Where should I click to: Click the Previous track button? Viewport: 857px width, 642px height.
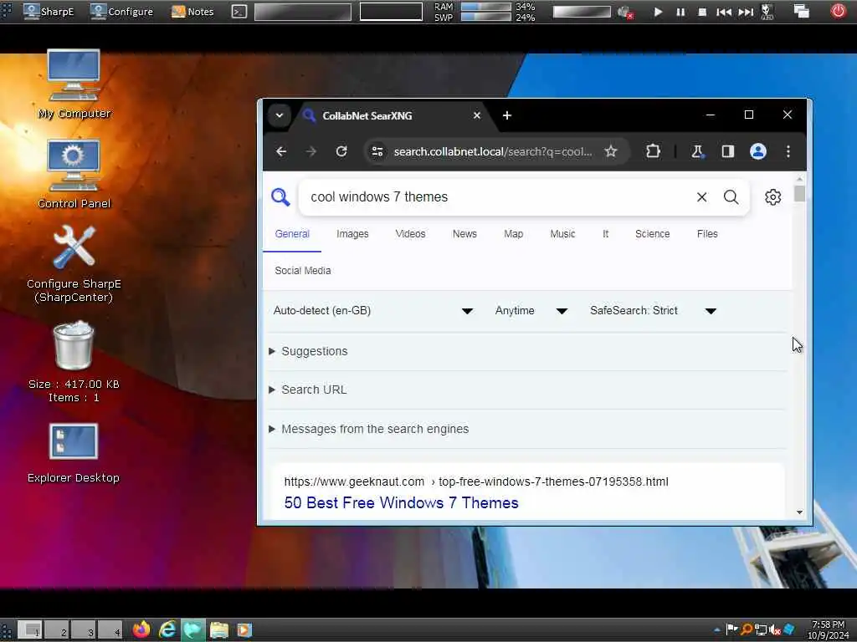tap(724, 12)
